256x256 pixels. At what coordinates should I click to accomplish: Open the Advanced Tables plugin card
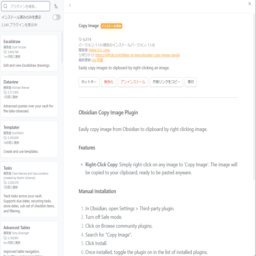(x=29, y=239)
